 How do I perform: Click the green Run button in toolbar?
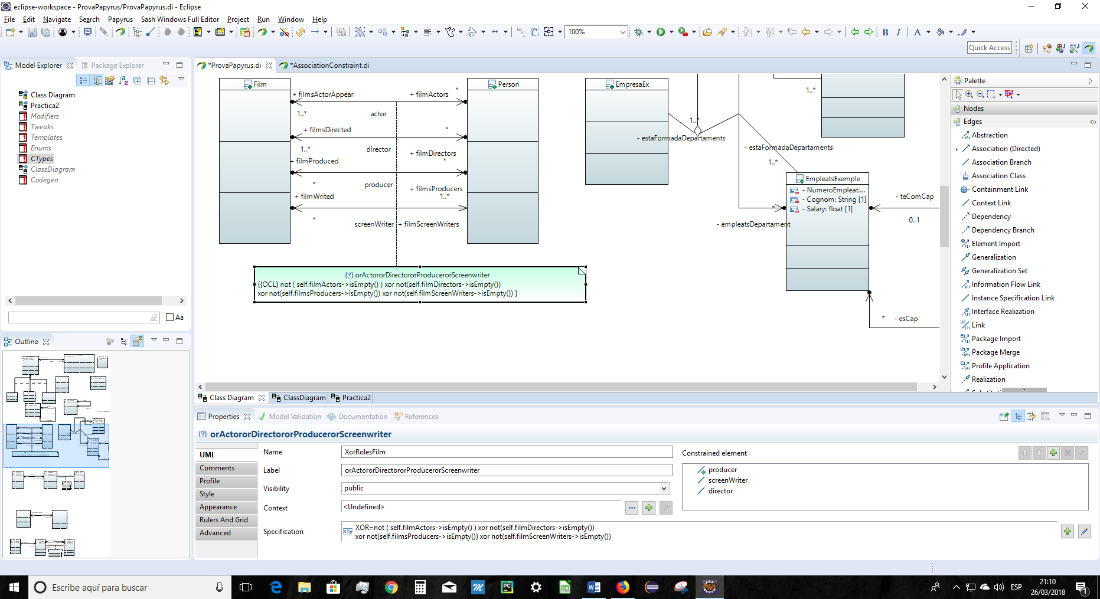661,32
